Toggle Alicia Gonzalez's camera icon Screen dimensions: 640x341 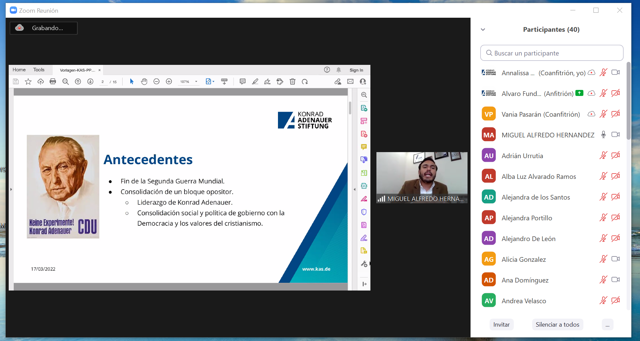point(615,259)
